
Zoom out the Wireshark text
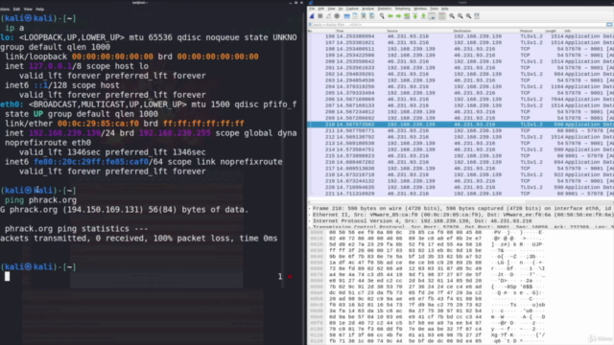pos(460,16)
